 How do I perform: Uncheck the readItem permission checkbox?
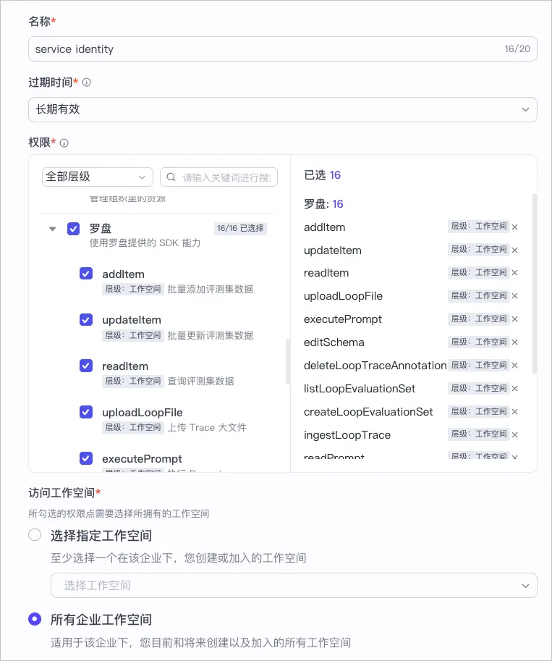(86, 366)
